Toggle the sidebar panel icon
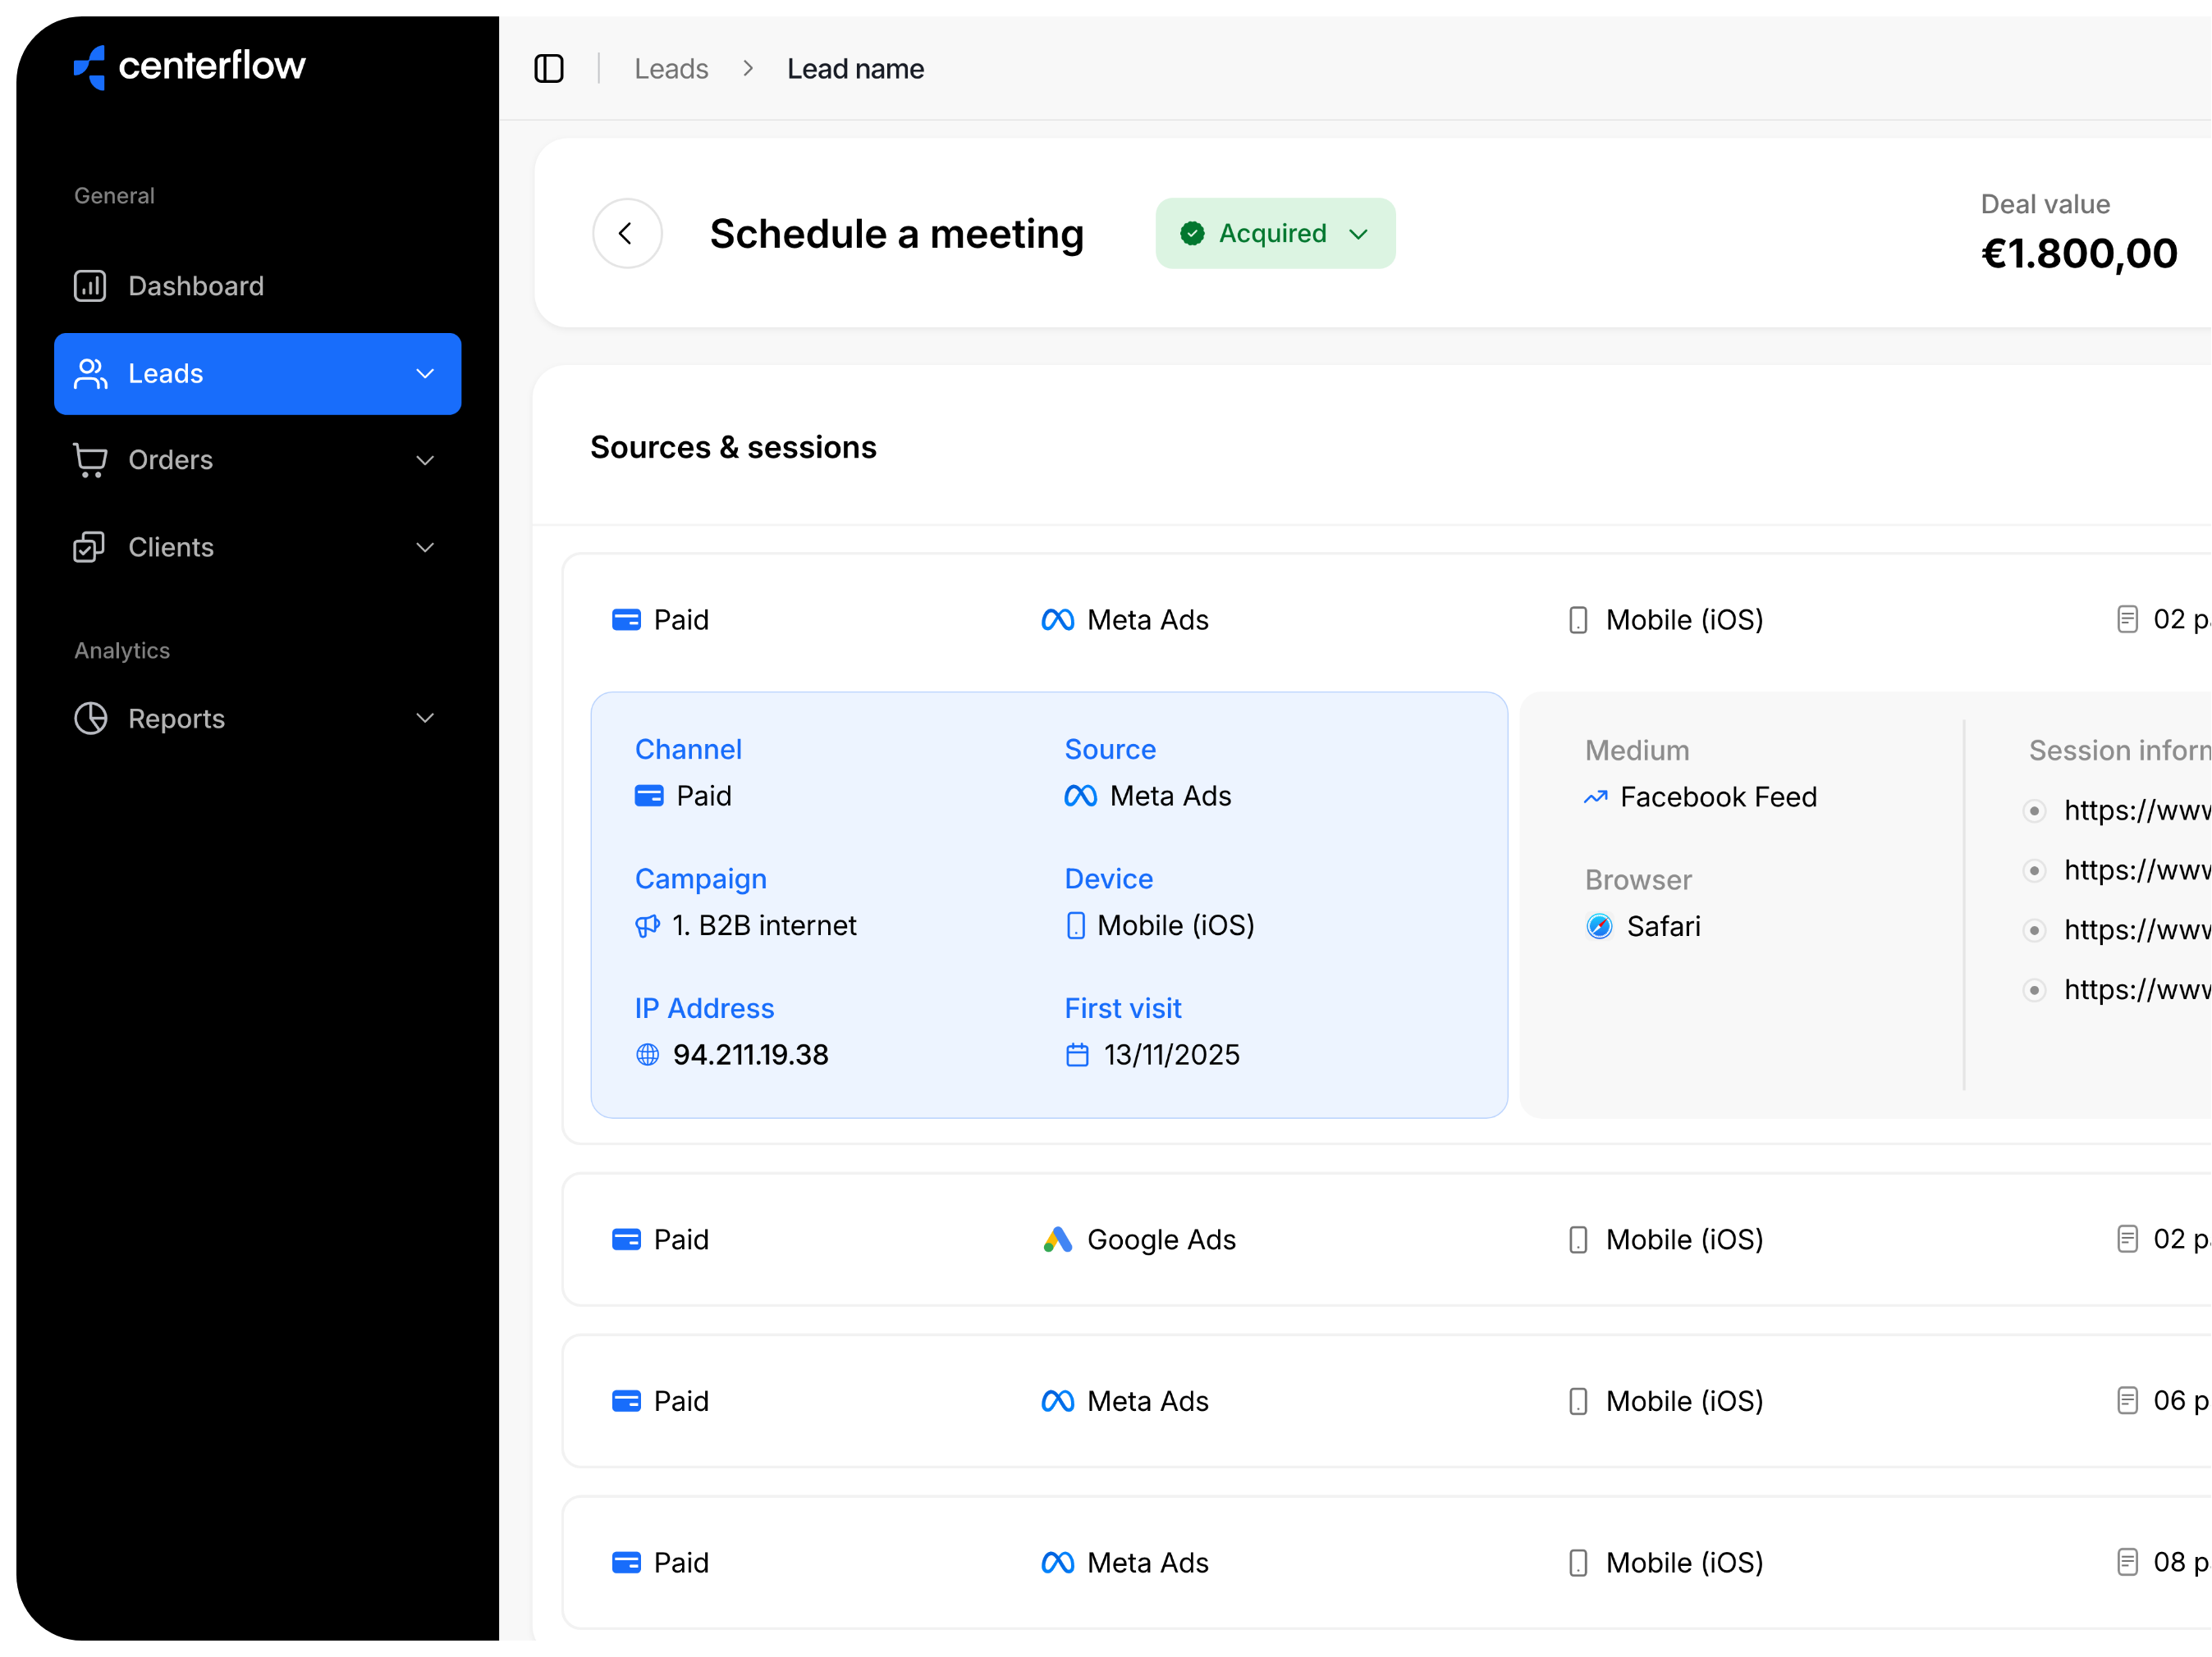 (549, 69)
